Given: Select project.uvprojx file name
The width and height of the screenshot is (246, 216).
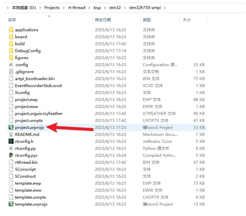Looking at the screenshot, I should (30, 127).
